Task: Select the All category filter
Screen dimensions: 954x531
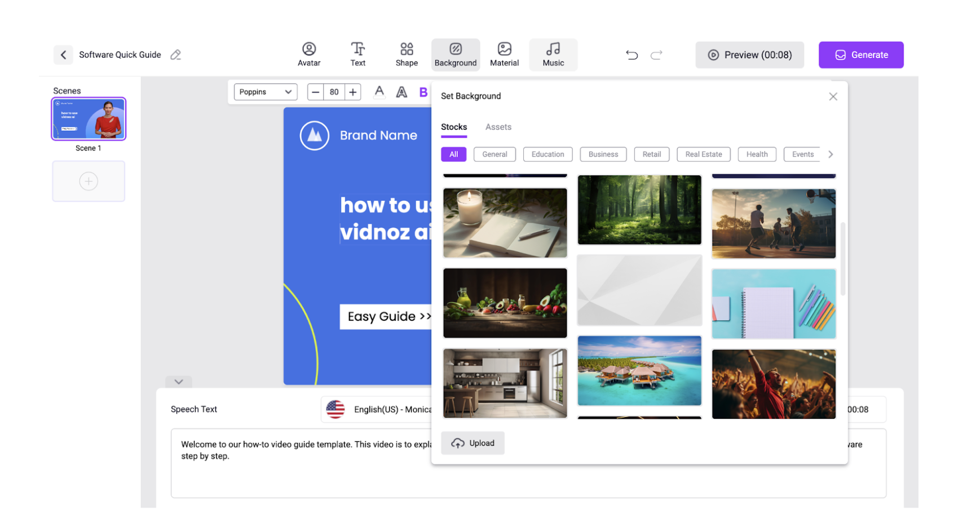Action: tap(454, 154)
